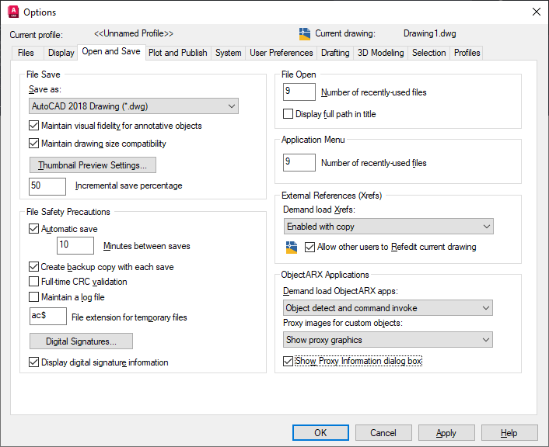The width and height of the screenshot is (549, 447).
Task: Click Application Menu recently-used files number field
Action: pyautogui.click(x=299, y=162)
